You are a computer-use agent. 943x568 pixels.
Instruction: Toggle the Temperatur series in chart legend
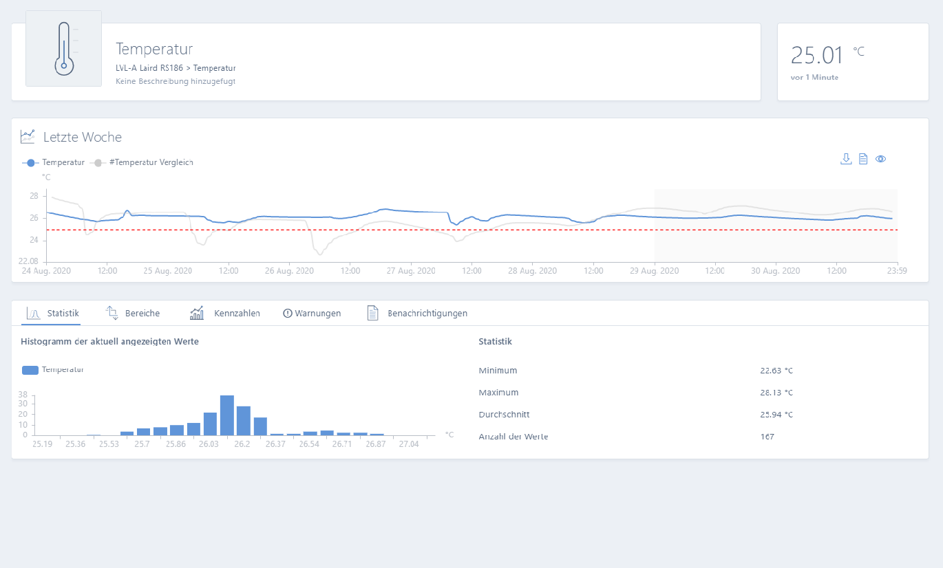[54, 163]
